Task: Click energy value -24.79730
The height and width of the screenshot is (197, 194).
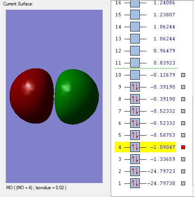Action: tap(161, 183)
